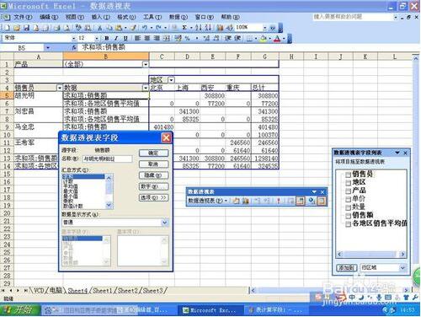
Task: Click down arrow of the 汇总方式 list scrollbar
Action: pos(109,206)
